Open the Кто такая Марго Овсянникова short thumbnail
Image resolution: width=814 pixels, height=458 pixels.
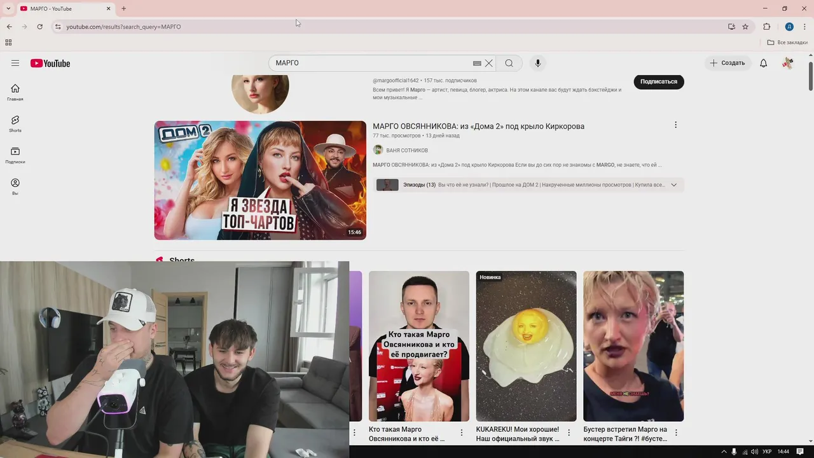pyautogui.click(x=419, y=346)
